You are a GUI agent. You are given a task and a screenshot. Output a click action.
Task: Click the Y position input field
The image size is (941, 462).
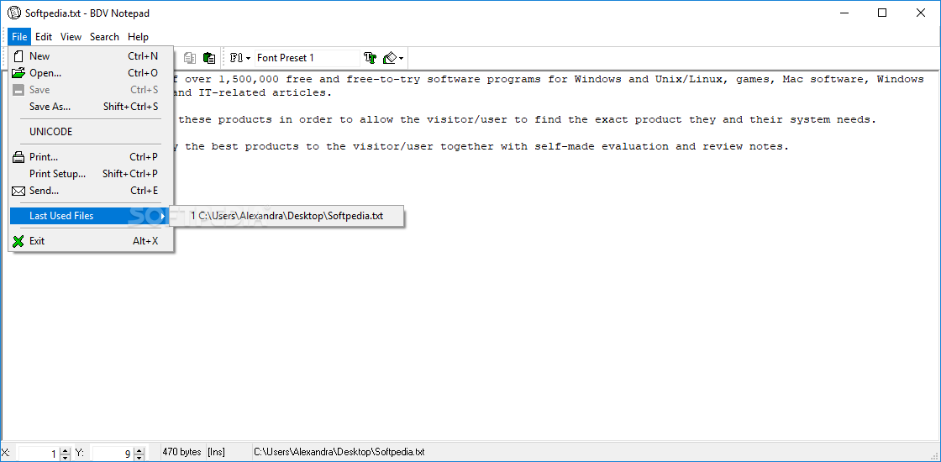click(113, 454)
